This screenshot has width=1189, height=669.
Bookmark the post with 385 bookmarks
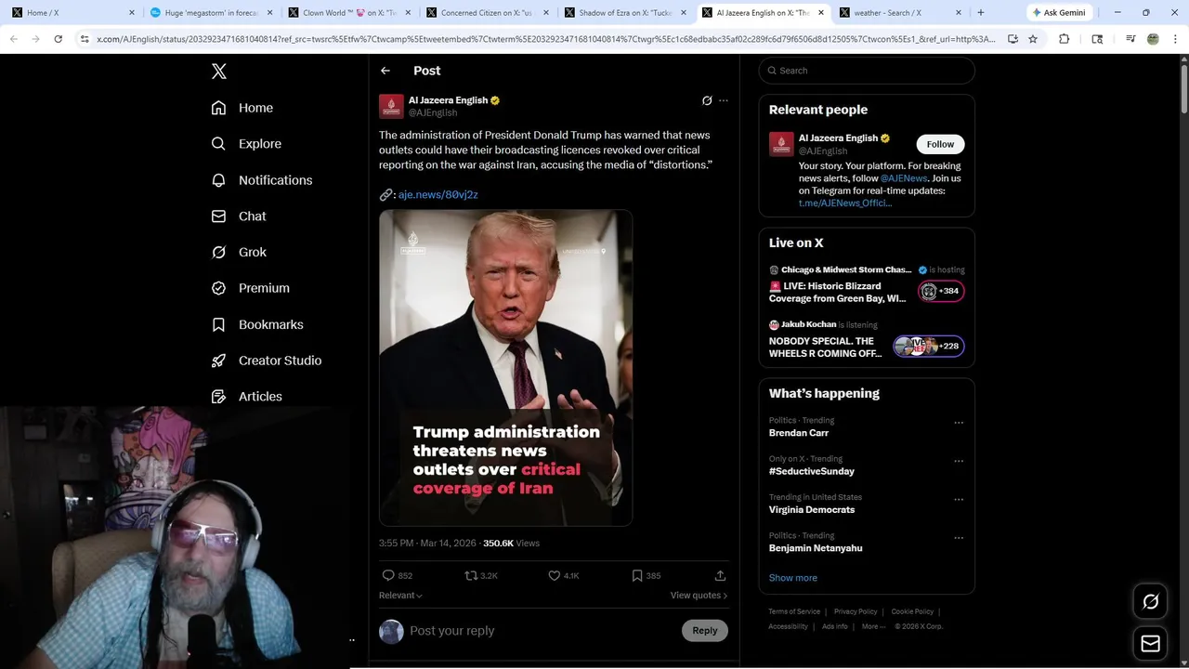click(637, 576)
